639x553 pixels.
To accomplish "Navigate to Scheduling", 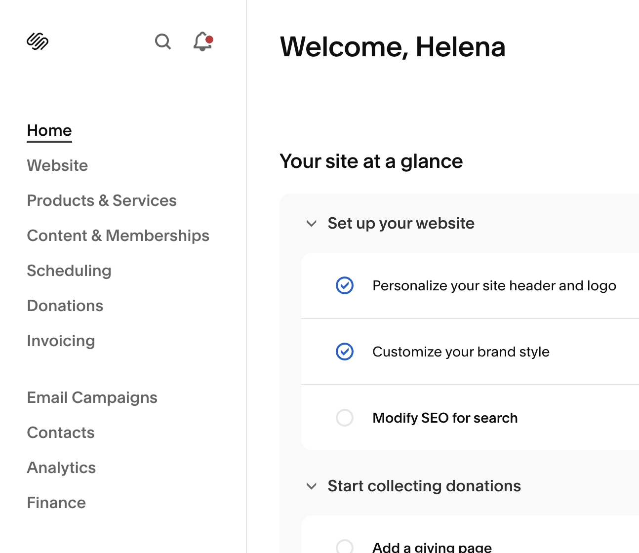I will [x=69, y=271].
